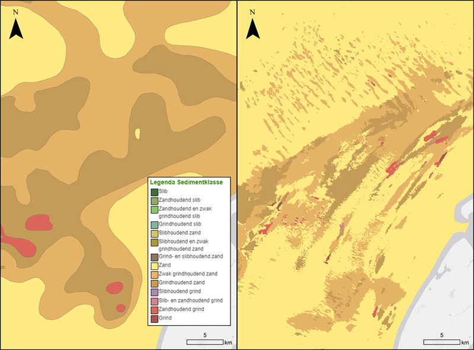Pick the Grindhoudend slib teal swatch
This screenshot has height=350, width=474.
click(154, 224)
